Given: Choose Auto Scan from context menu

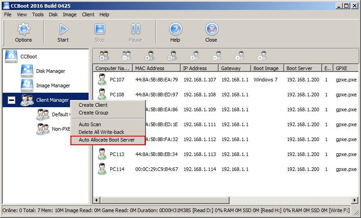Looking at the screenshot, I should (x=108, y=124).
